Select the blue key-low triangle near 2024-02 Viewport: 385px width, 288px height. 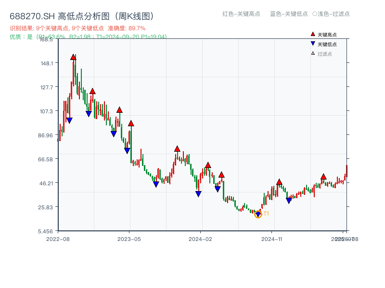pos(199,193)
